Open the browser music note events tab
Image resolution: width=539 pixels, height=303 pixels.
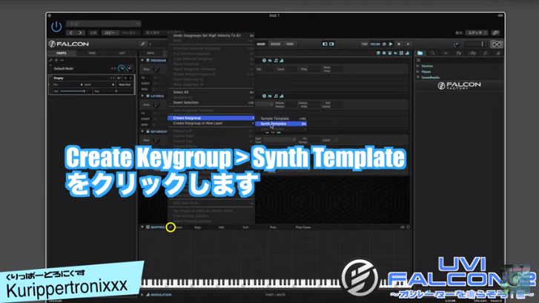click(x=485, y=53)
